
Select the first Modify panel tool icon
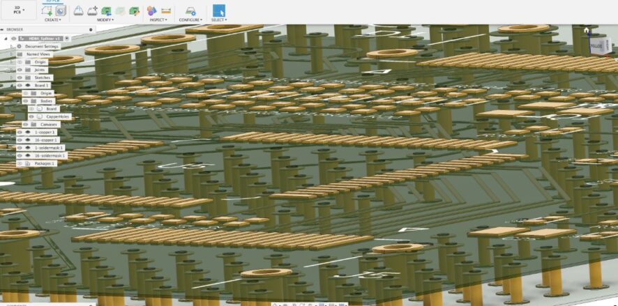coord(78,10)
